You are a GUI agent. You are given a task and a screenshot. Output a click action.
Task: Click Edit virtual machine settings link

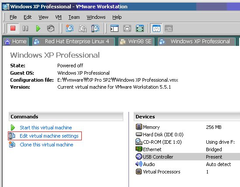pos(49,136)
